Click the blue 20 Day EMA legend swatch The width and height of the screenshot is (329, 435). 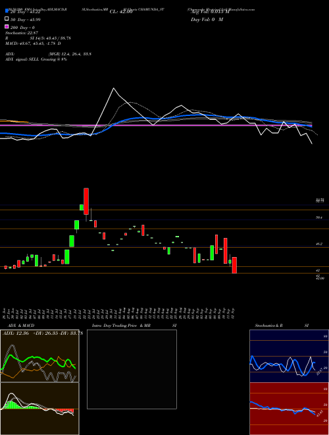7,11
